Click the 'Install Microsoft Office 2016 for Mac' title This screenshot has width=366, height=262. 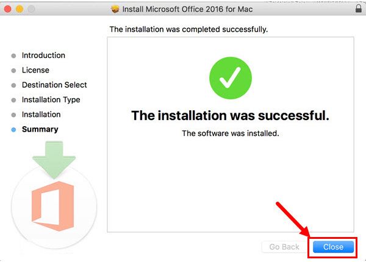coord(187,9)
